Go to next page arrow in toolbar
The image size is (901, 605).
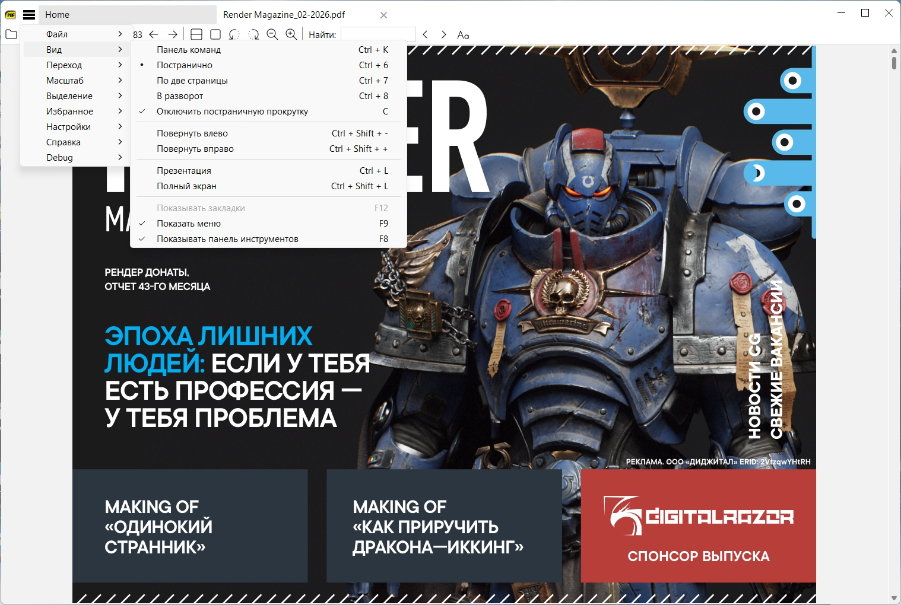coord(173,34)
